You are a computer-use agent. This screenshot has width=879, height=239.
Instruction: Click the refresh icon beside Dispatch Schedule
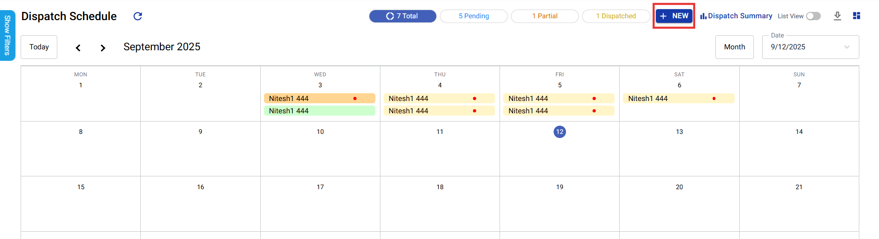[137, 16]
